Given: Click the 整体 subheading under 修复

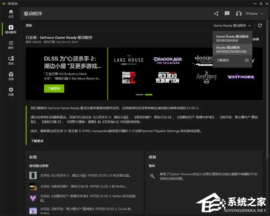Looking at the screenshot, I should click(x=152, y=166).
